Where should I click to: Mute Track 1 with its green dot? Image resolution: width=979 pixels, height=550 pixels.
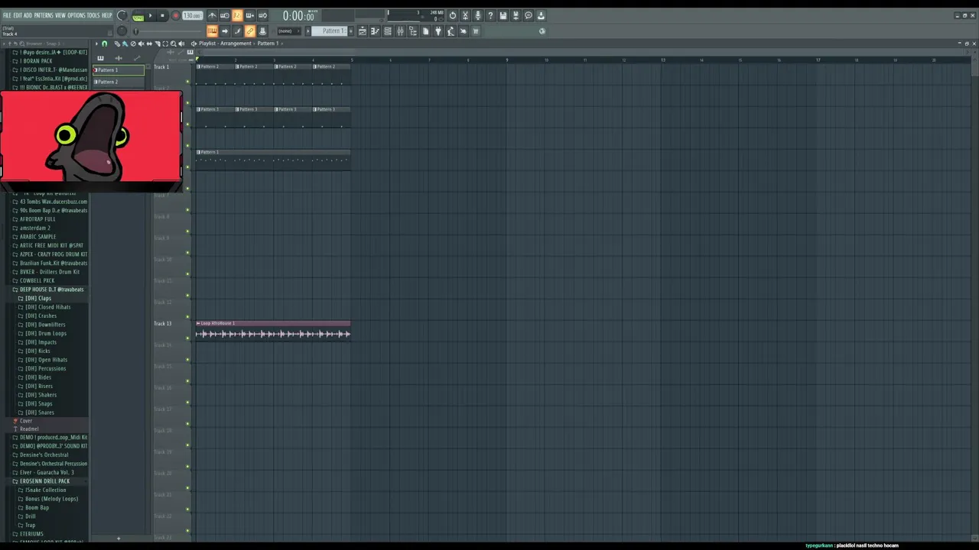pyautogui.click(x=187, y=82)
